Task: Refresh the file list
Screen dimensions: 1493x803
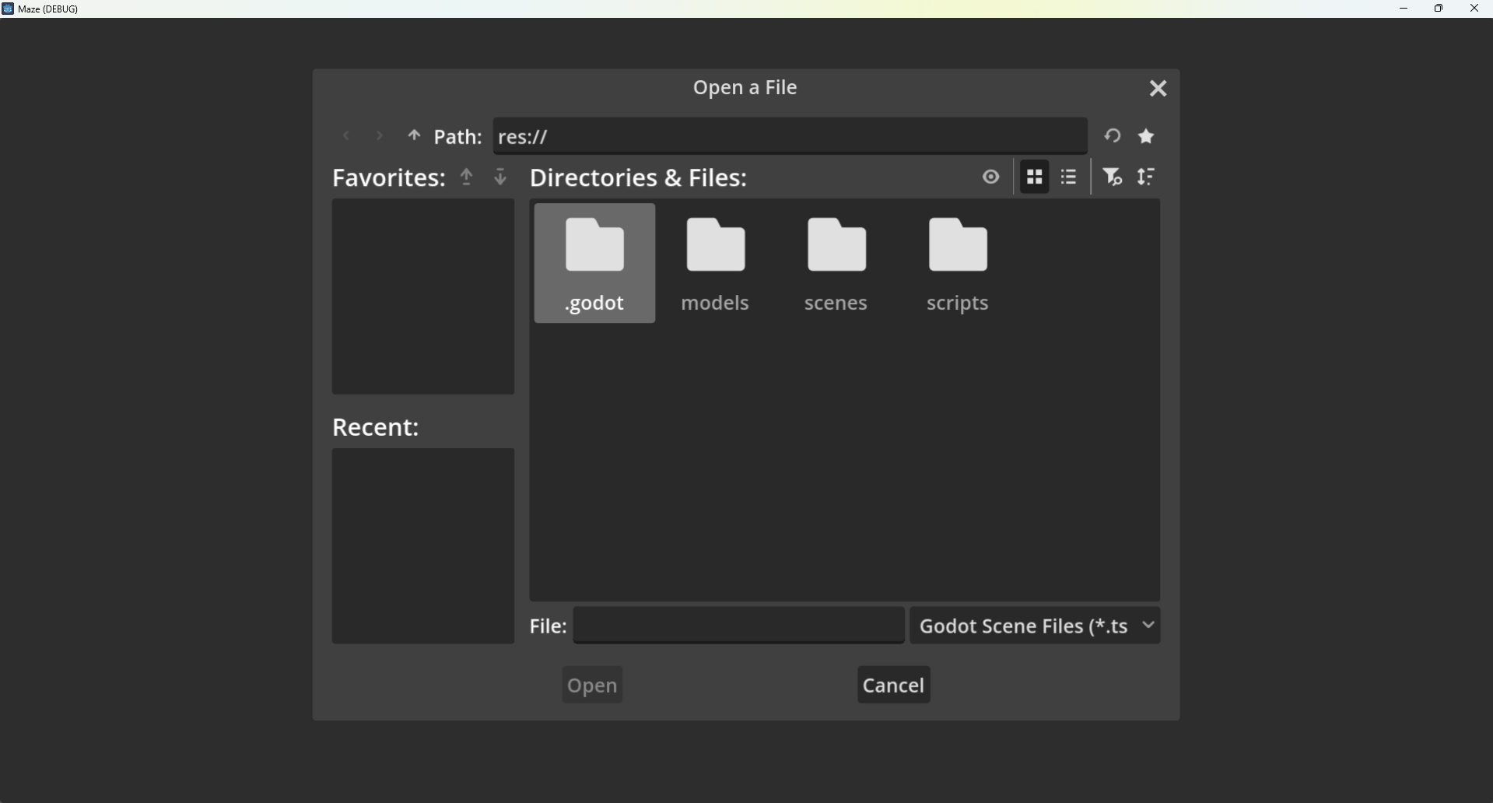Action: [1113, 137]
